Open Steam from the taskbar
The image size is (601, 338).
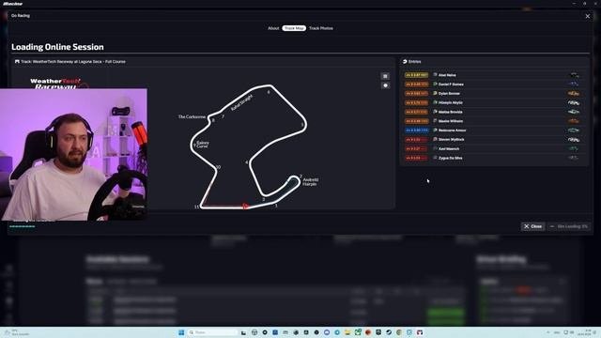pyautogui.click(x=389, y=332)
